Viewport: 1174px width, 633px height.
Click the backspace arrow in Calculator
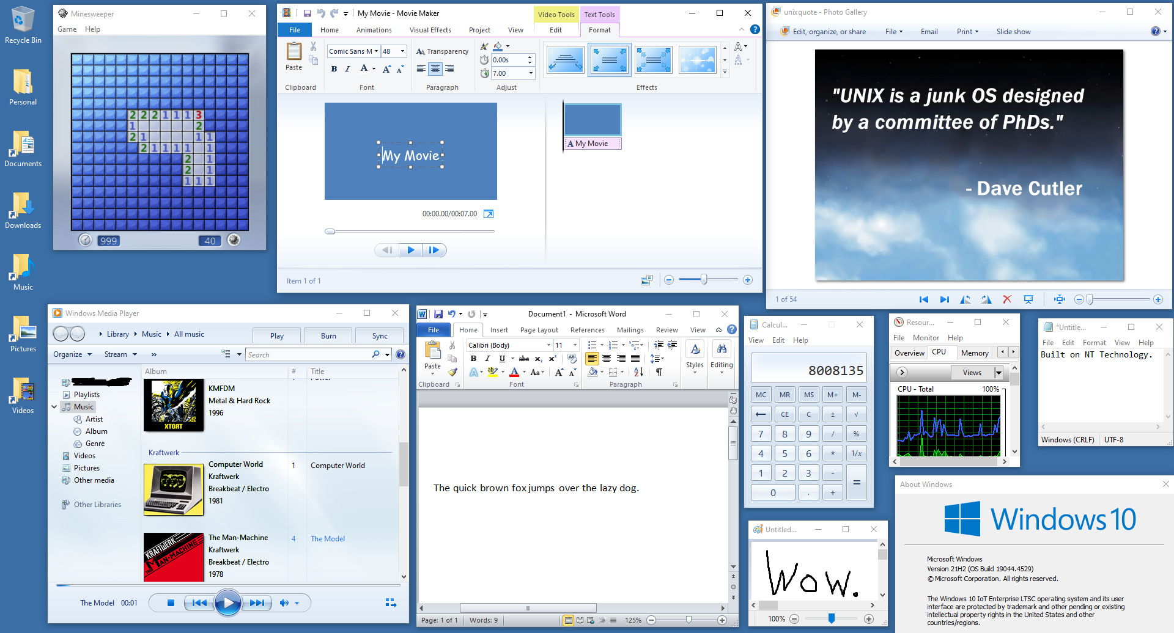pyautogui.click(x=761, y=414)
